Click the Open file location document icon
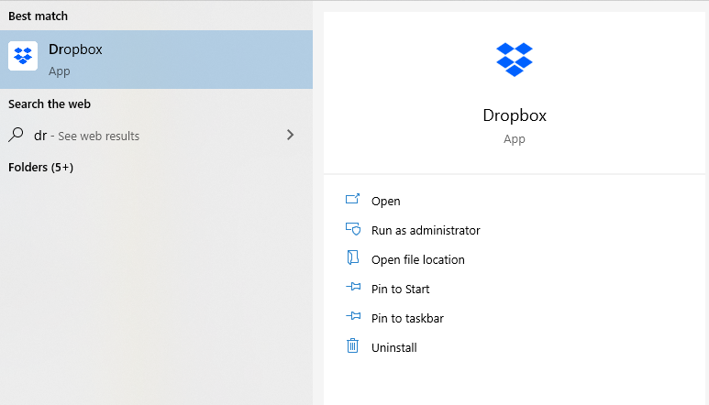 tap(352, 258)
